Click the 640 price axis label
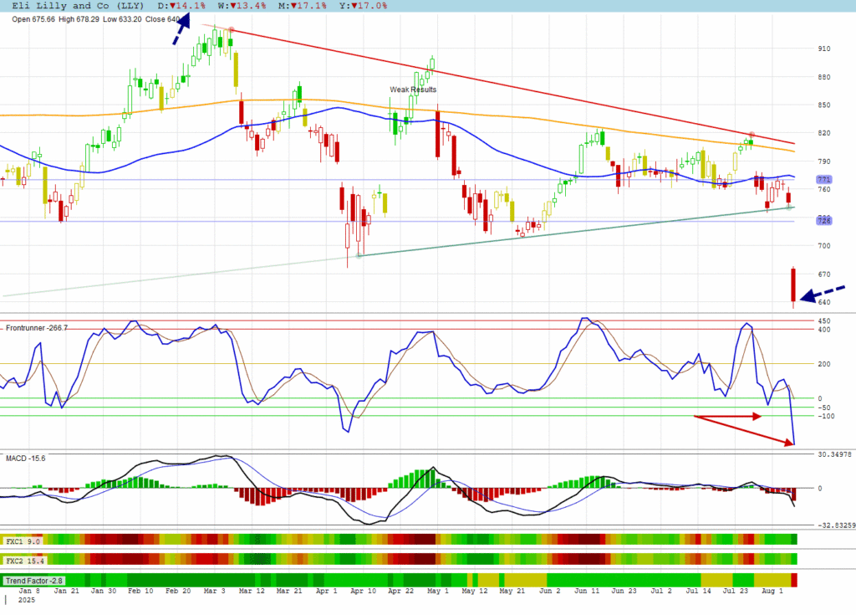The width and height of the screenshot is (856, 615). pos(823,302)
